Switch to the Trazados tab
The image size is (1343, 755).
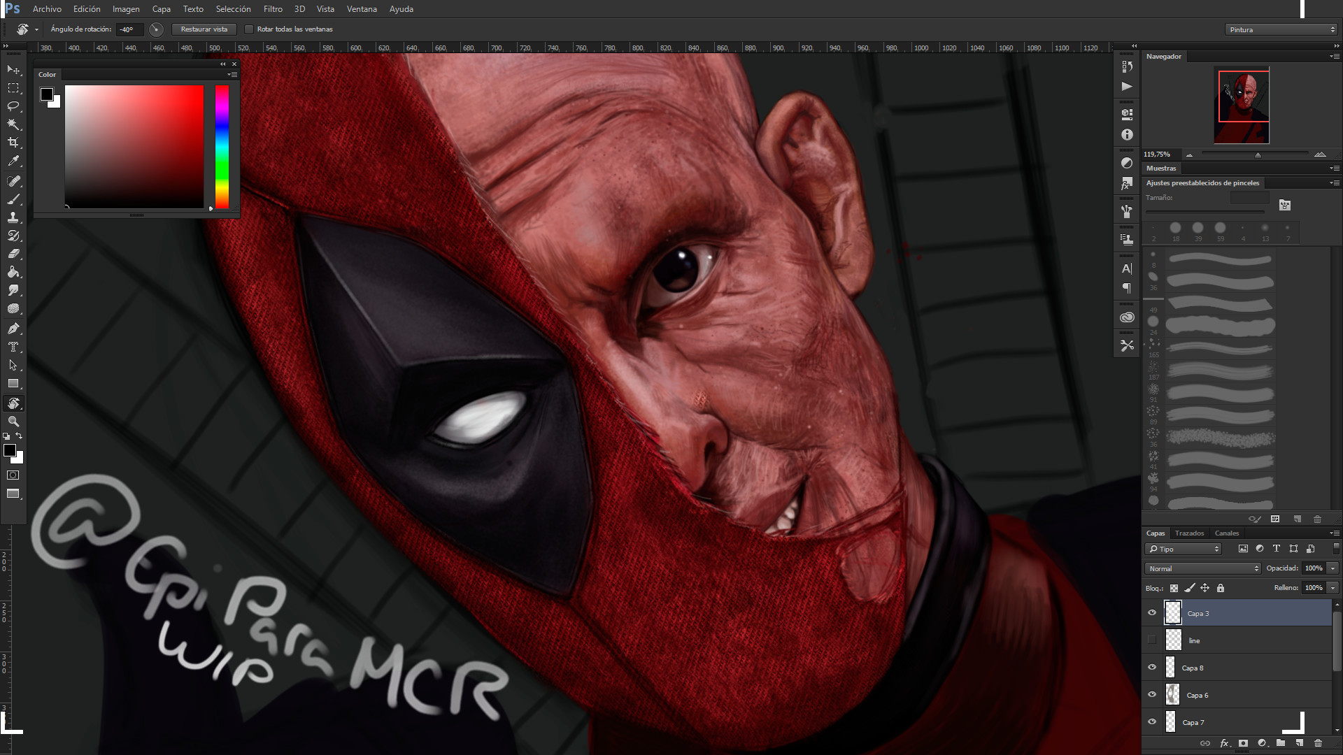click(1189, 533)
